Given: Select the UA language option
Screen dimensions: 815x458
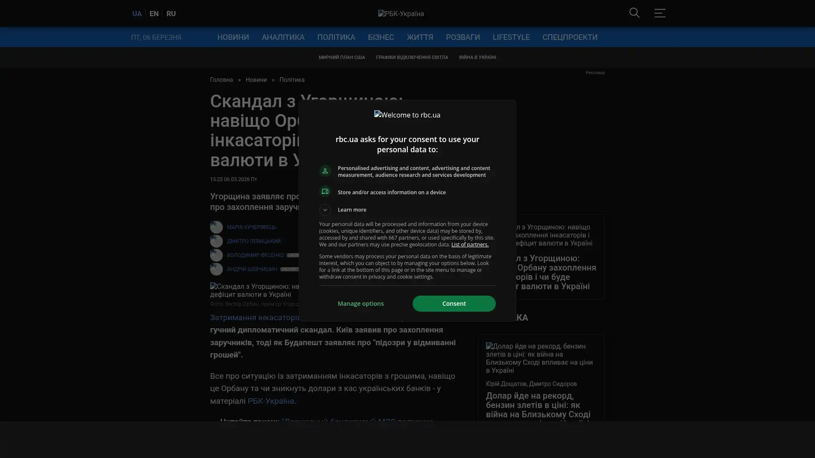Looking at the screenshot, I should tap(137, 14).
